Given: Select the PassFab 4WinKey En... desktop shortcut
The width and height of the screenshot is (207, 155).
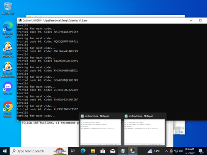Looking at the screenshot, I should [x=8, y=69].
